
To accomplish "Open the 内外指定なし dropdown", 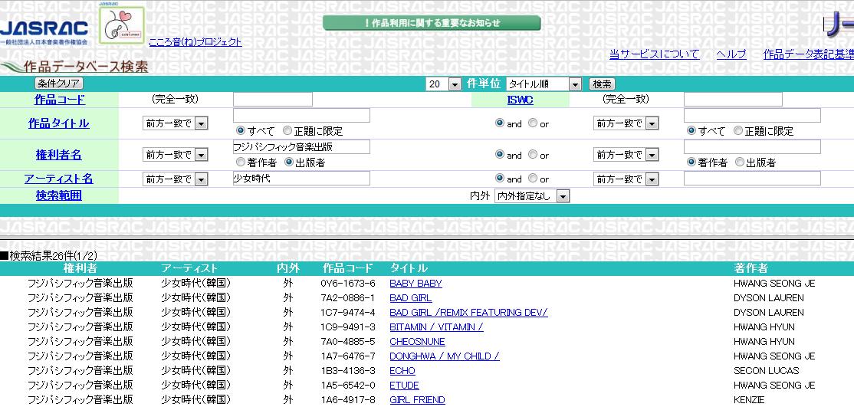I will 532,196.
